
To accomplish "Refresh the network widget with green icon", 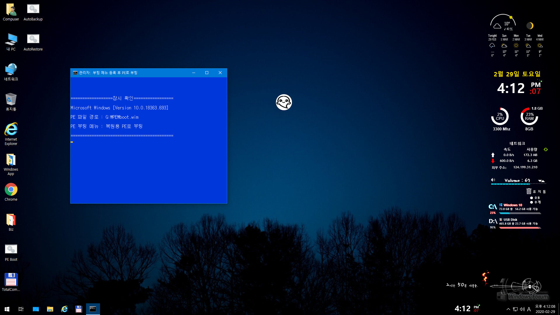I will point(546,149).
